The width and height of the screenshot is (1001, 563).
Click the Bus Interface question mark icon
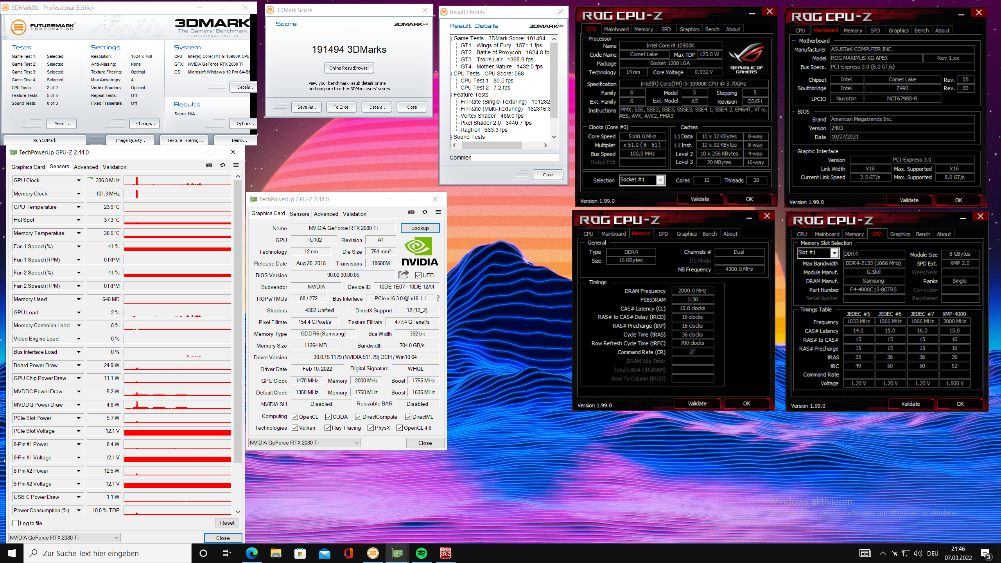click(x=438, y=298)
